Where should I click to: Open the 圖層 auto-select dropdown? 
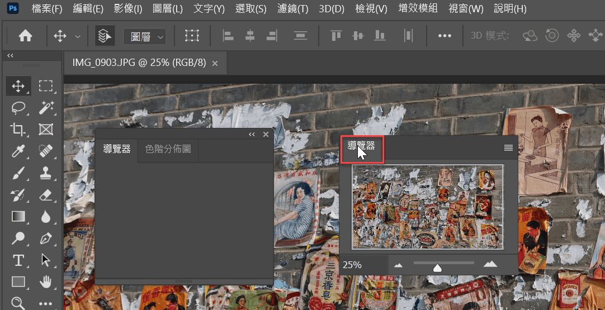point(145,36)
